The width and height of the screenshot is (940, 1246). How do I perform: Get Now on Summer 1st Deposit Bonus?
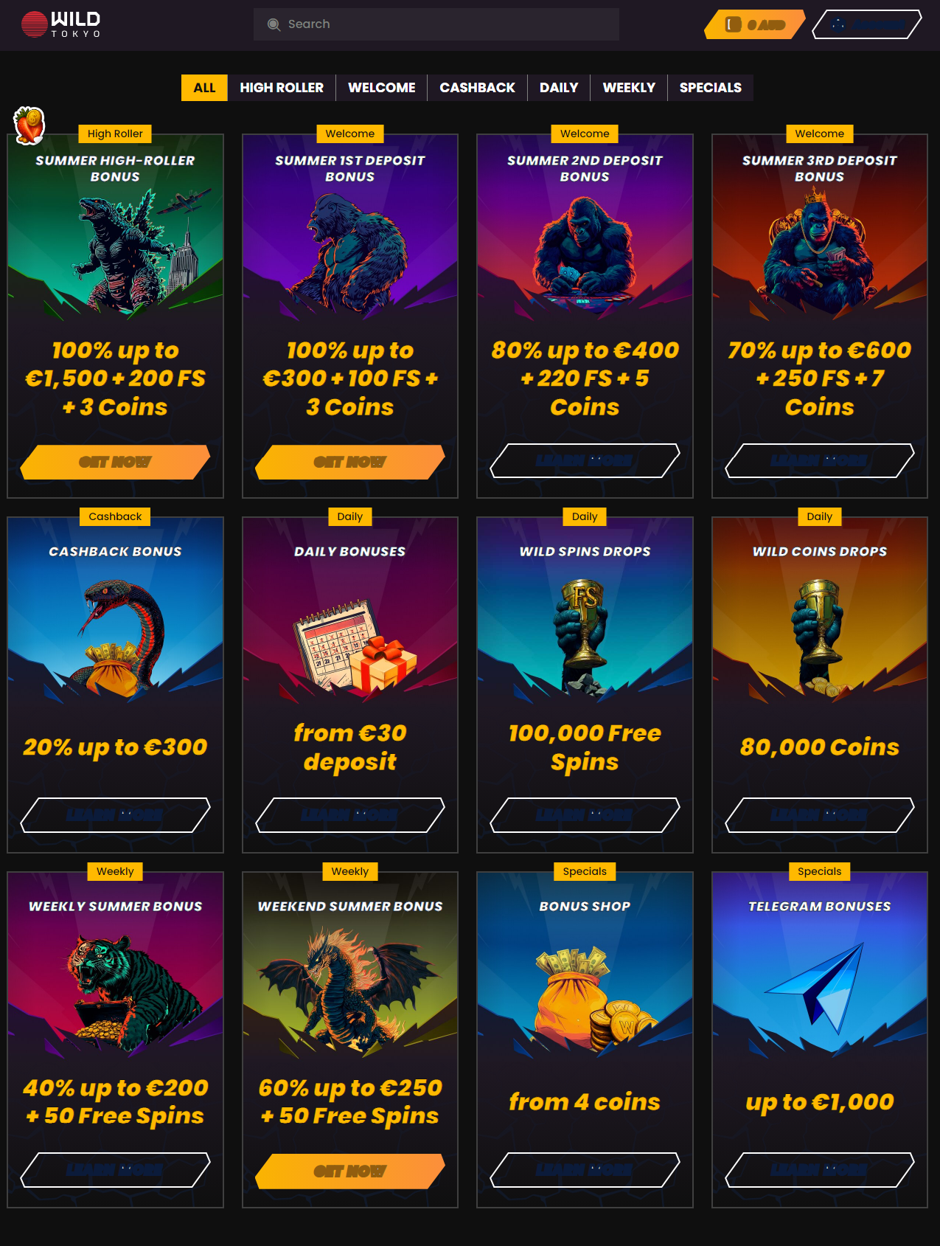click(x=350, y=462)
